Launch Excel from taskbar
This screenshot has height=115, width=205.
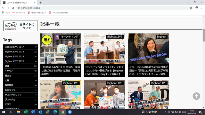pyautogui.click(x=26, y=112)
